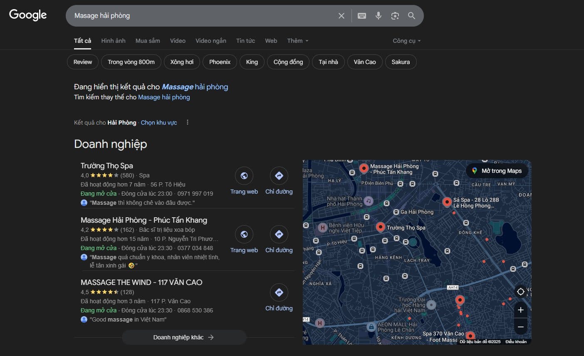Open Trường Thọ Spa business title

(x=107, y=166)
